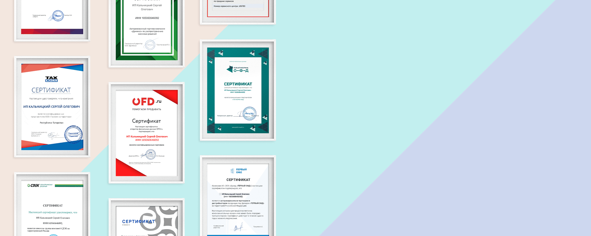Click 'Сертификат' heading on OFD.ru certificate
This screenshot has width=591, height=236.
click(x=146, y=121)
